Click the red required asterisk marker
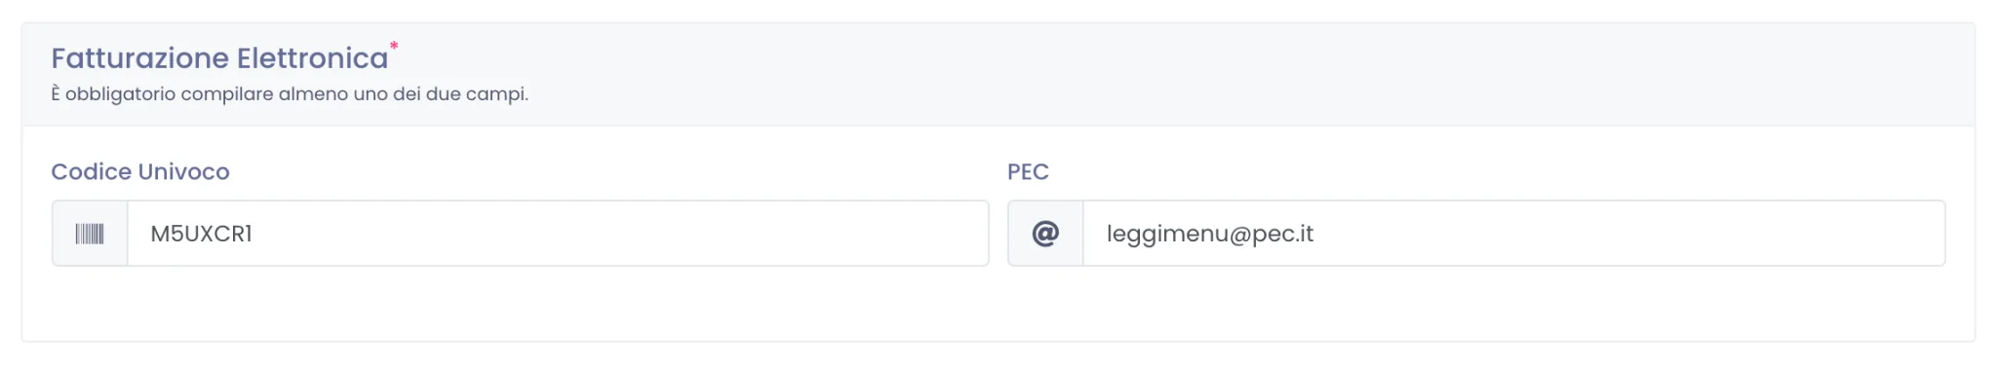The width and height of the screenshot is (1997, 366). pyautogui.click(x=394, y=46)
